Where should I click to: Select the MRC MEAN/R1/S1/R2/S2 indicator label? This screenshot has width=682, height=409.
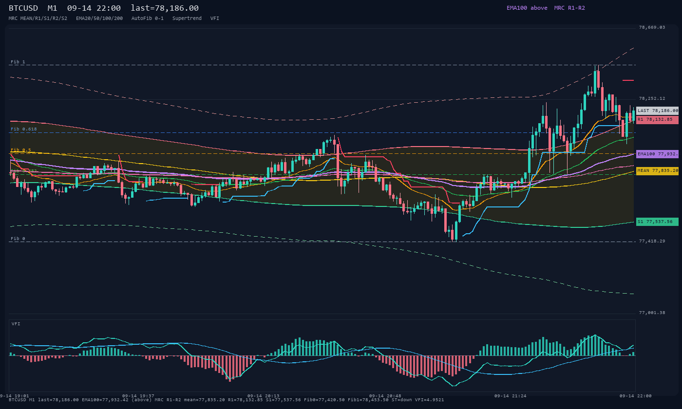38,18
